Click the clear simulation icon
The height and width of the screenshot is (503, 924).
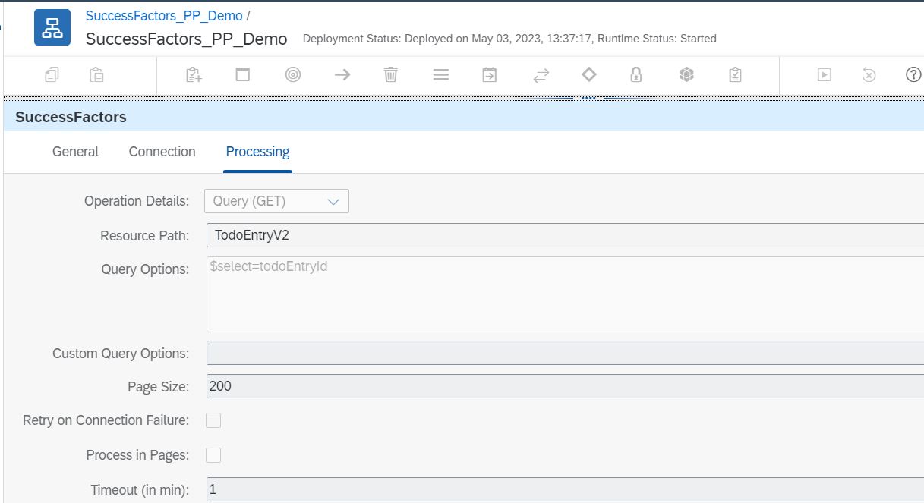coord(869,74)
